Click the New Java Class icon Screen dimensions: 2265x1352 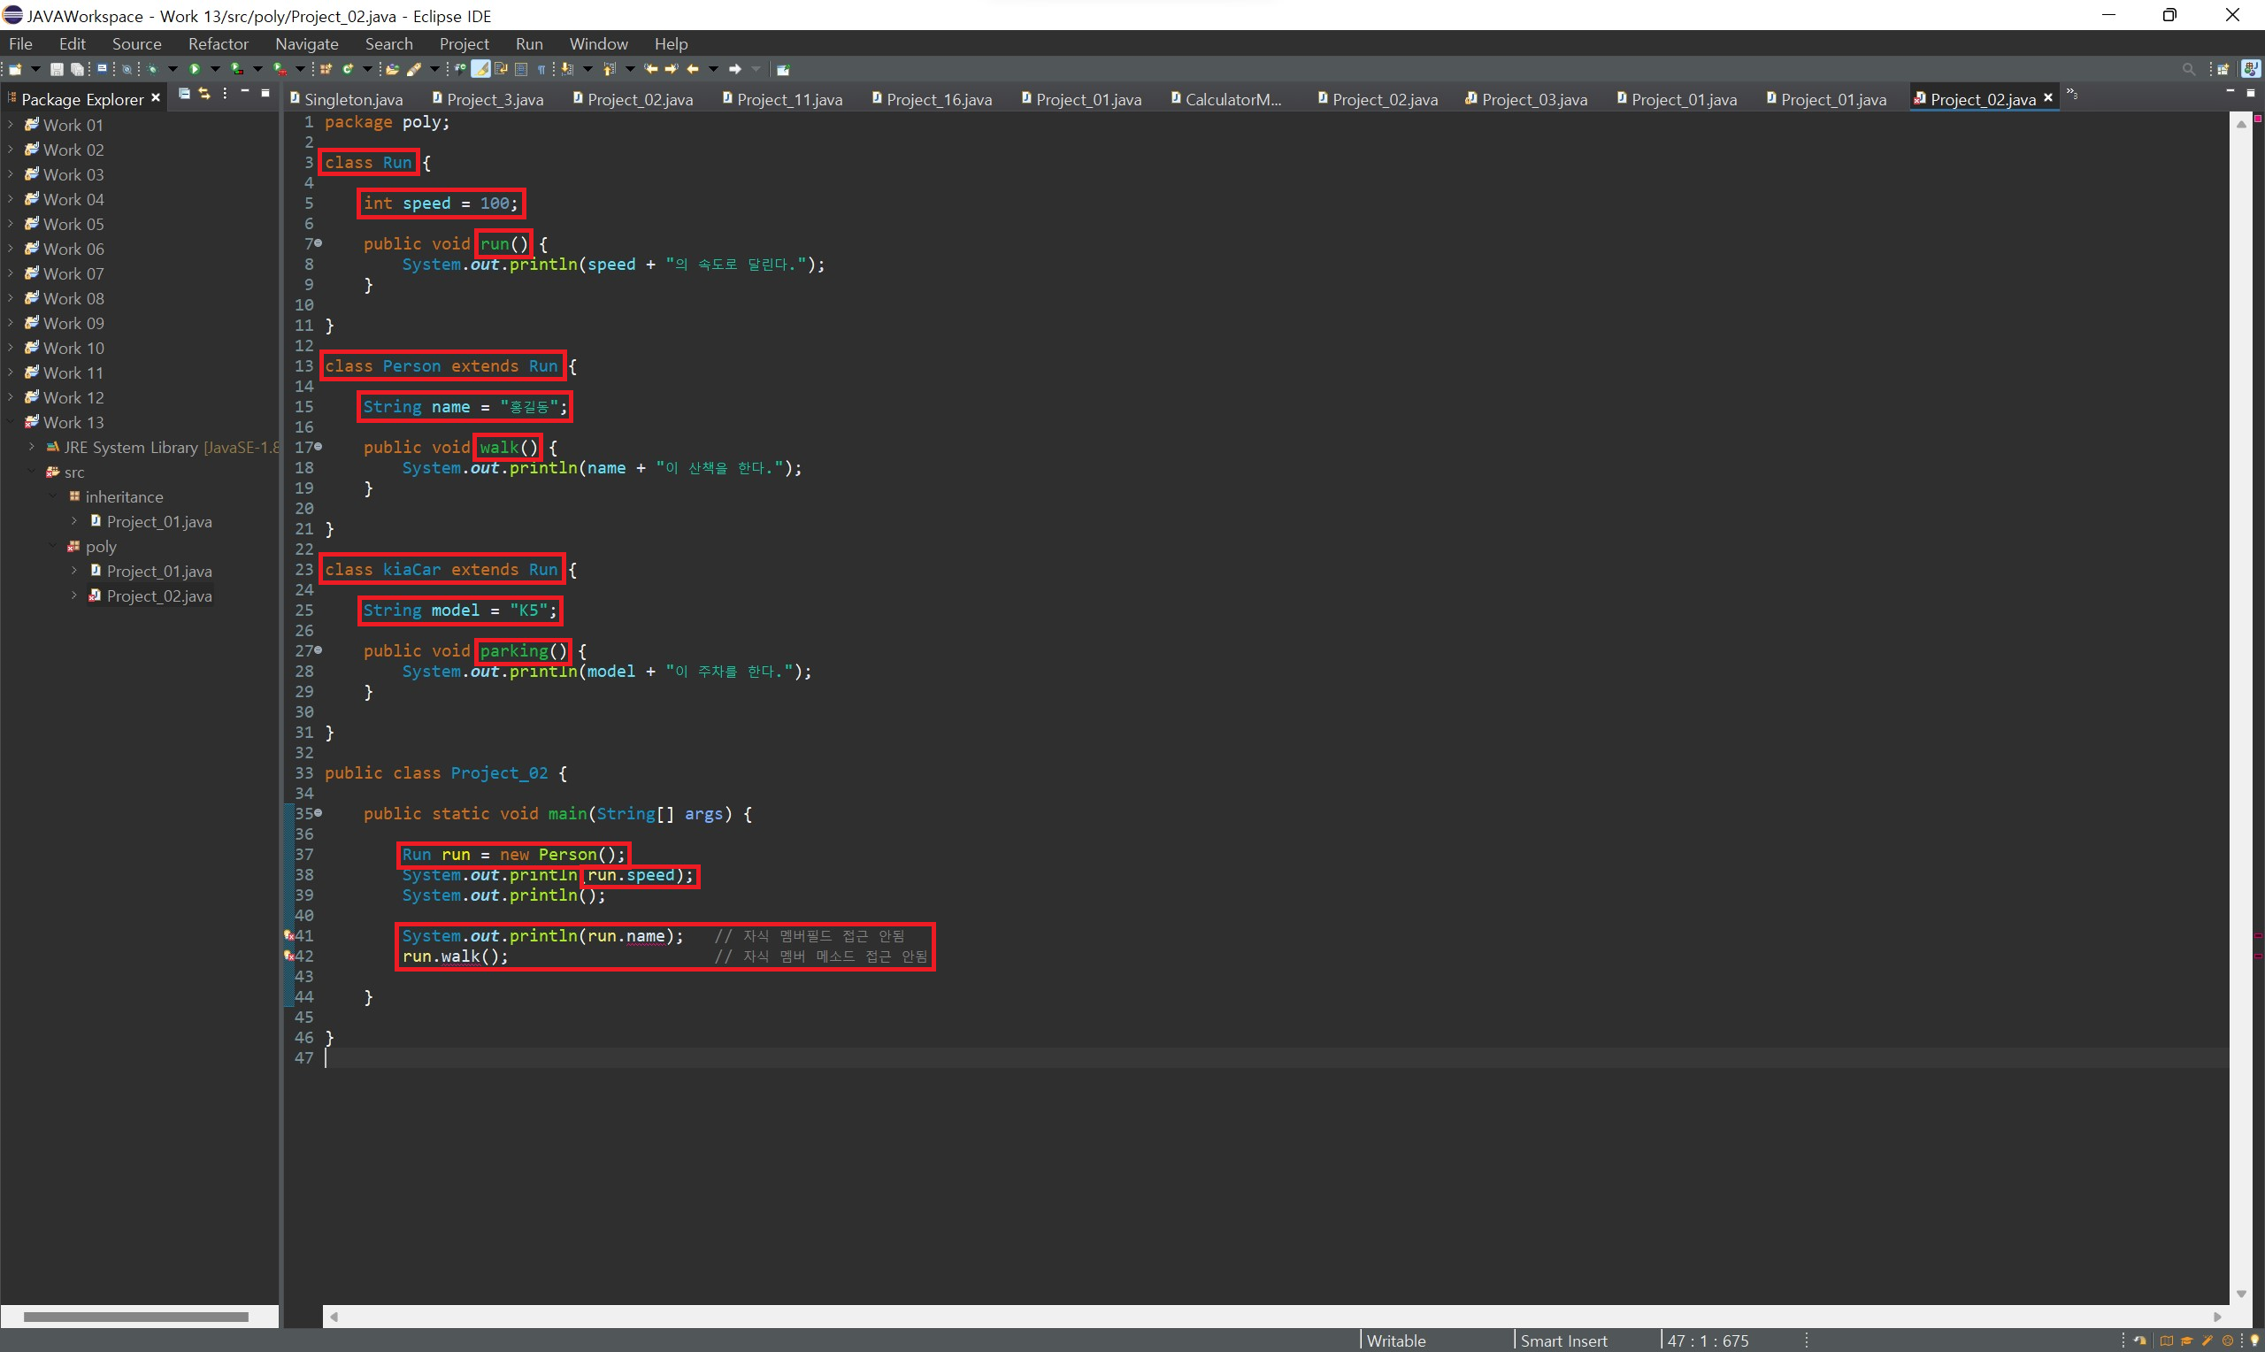[348, 69]
